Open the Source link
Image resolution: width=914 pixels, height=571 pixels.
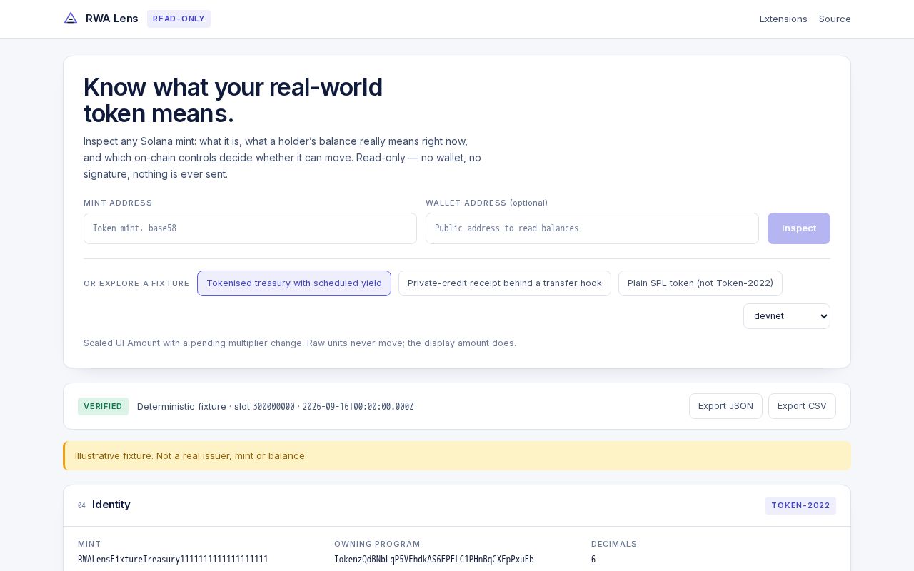click(835, 19)
